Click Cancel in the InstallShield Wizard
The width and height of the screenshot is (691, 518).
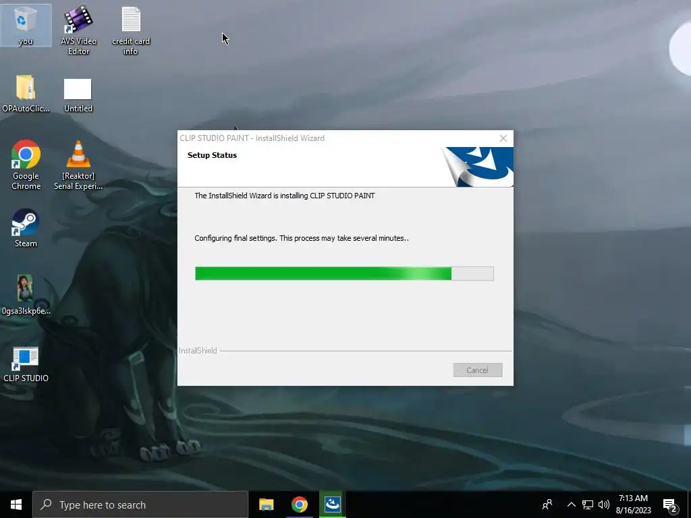coord(478,370)
